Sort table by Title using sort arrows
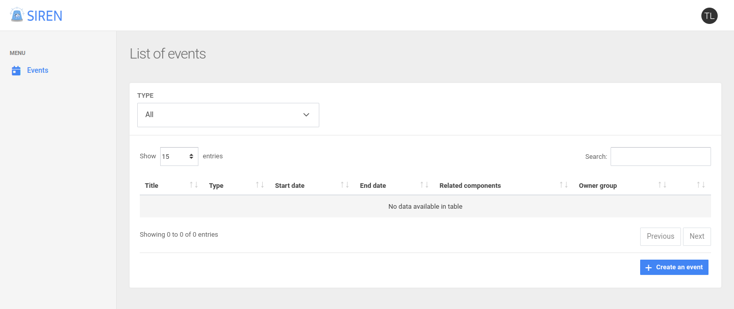 pyautogui.click(x=194, y=185)
